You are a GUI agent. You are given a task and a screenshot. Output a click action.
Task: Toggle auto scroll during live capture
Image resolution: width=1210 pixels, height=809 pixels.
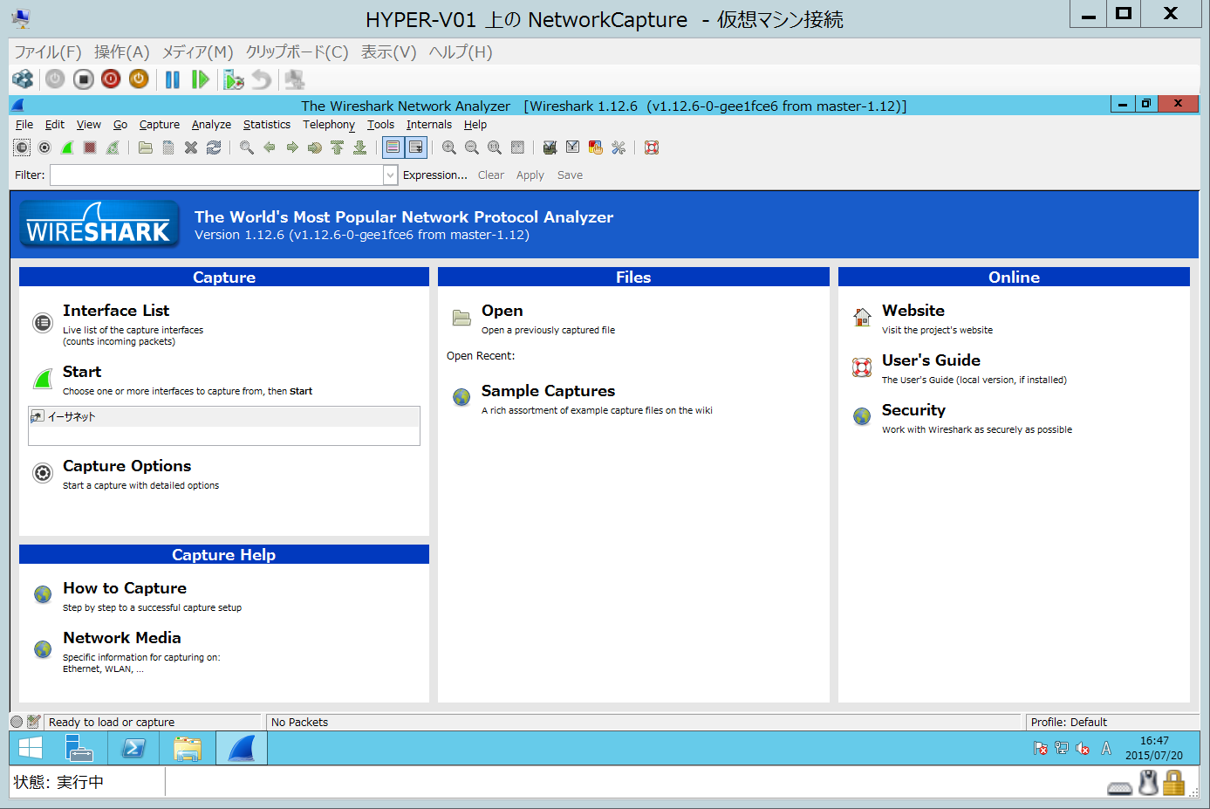[x=416, y=147]
